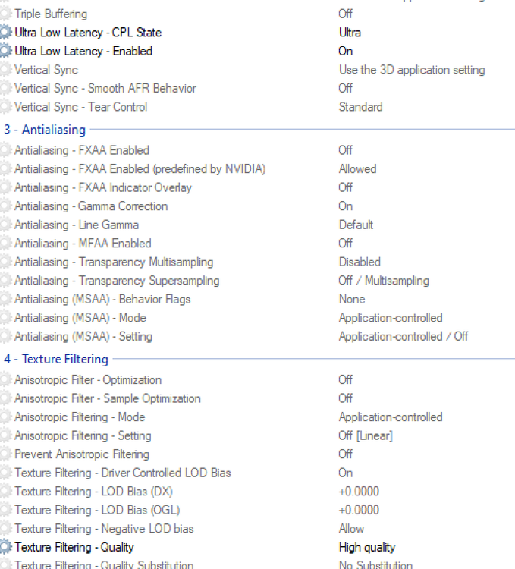
Task: Click the gear icon beside Anisotropic Filtering - Mode
Action: click(x=6, y=417)
